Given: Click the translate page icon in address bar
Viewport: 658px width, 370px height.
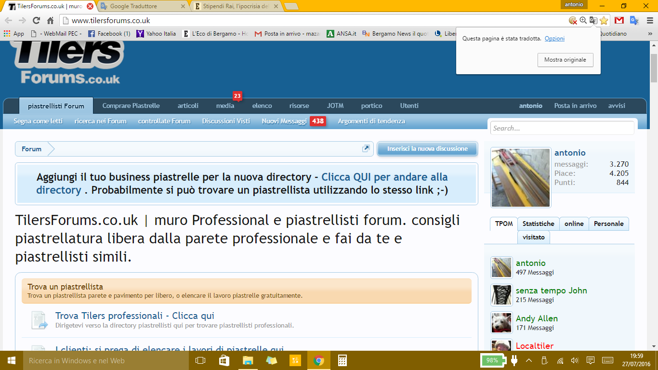Looking at the screenshot, I should (593, 20).
